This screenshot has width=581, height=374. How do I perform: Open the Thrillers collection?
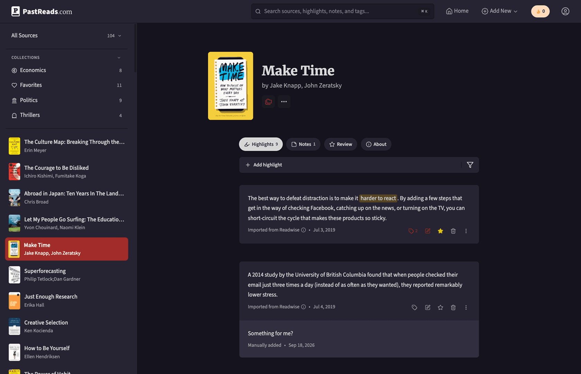coord(66,115)
